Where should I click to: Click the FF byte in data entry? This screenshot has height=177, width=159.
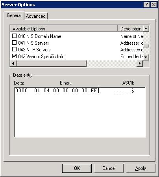click(94, 90)
